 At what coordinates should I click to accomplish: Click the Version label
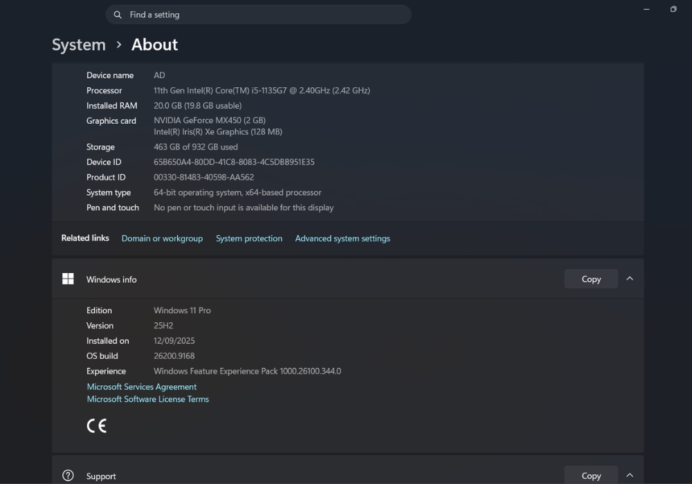[x=100, y=326]
